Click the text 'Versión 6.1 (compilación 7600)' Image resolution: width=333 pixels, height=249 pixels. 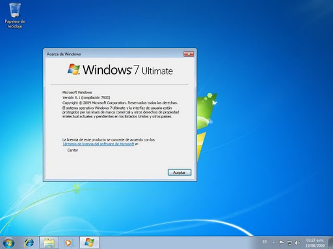(x=86, y=97)
